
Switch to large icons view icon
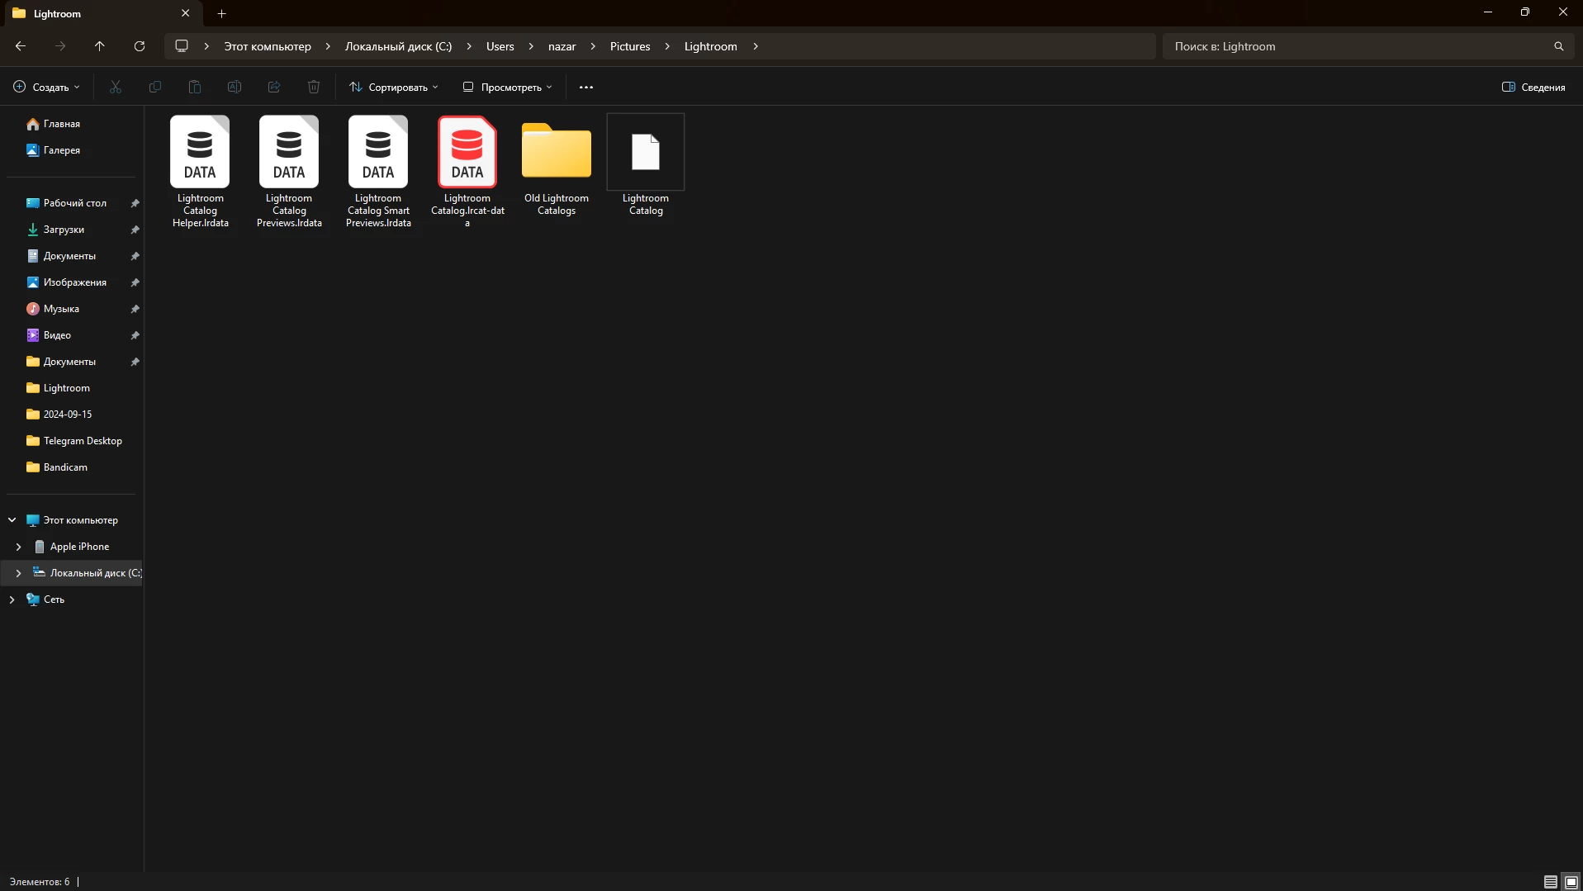[1571, 882]
